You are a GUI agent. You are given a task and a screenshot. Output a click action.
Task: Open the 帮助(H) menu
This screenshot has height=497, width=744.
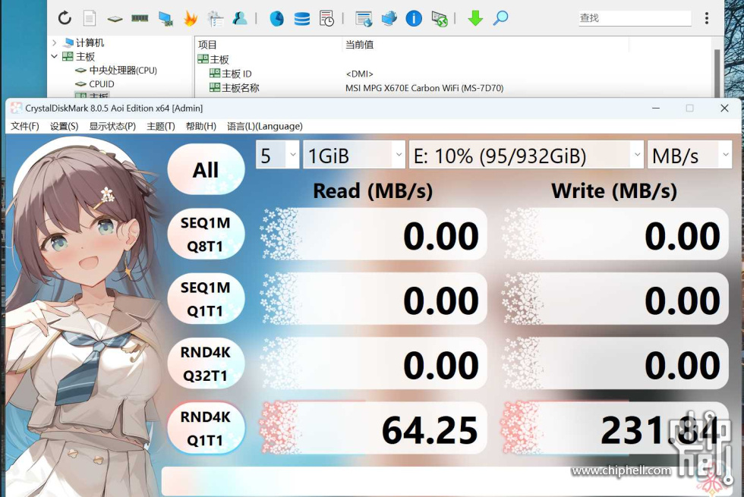click(x=201, y=126)
